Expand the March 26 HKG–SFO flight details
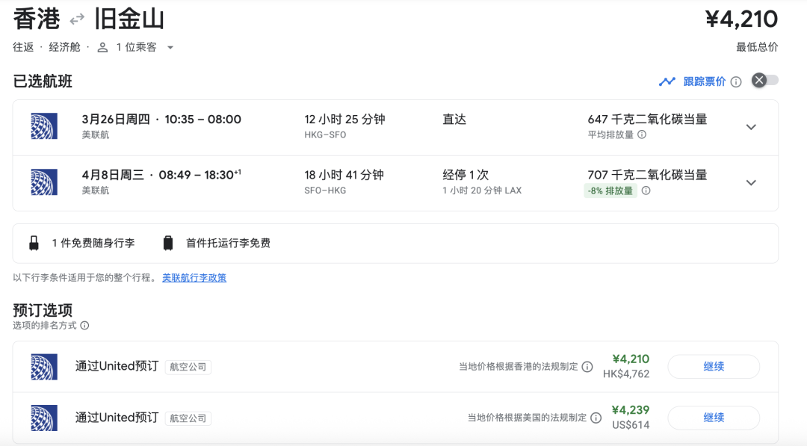 pyautogui.click(x=751, y=127)
